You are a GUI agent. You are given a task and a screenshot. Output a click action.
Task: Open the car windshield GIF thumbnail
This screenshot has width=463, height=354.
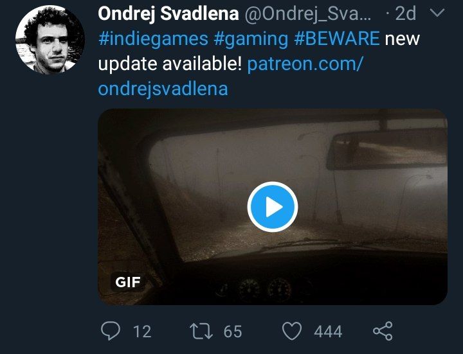273,207
